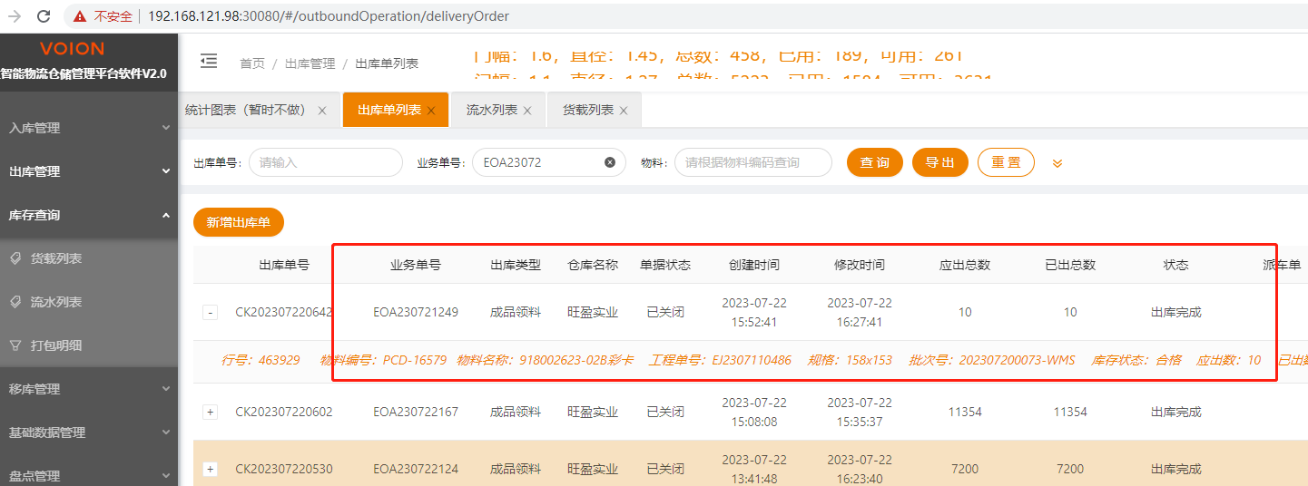Click the 应出总数 column header
Viewport: 1308px width, 486px height.
(965, 265)
